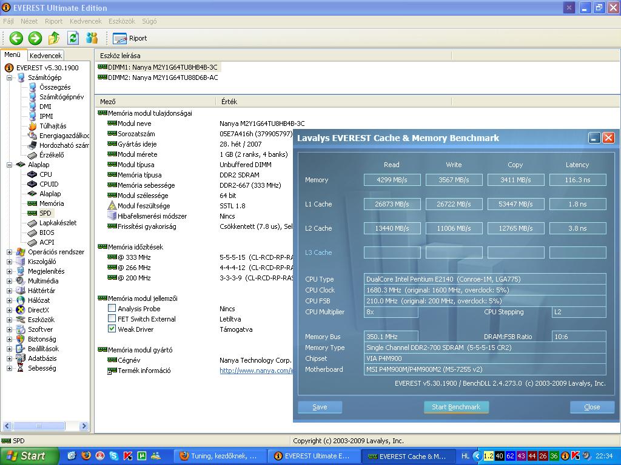This screenshot has height=465, width=621.
Task: Expand the Megjelenítés node
Action: click(9, 271)
